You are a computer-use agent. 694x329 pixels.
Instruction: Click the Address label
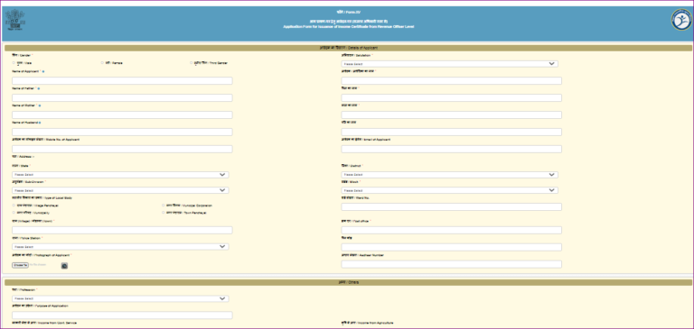pos(23,157)
